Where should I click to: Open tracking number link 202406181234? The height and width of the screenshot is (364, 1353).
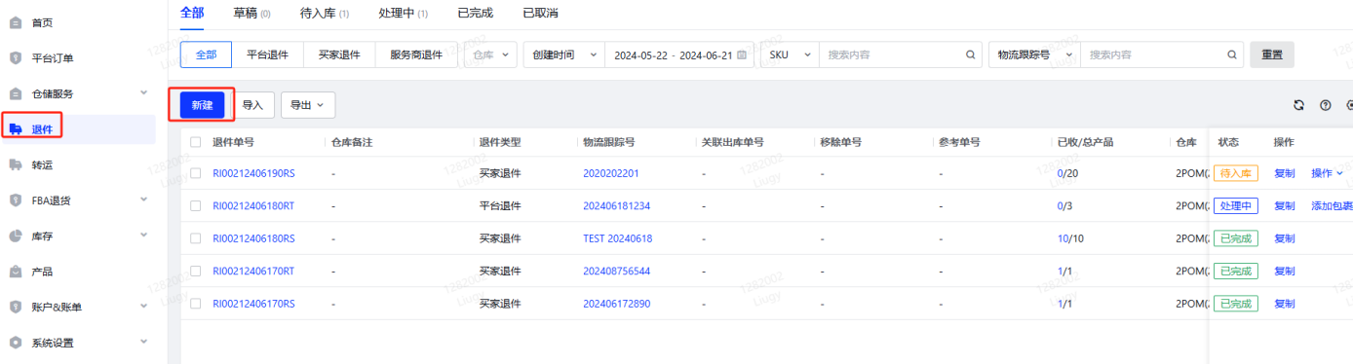coord(616,206)
